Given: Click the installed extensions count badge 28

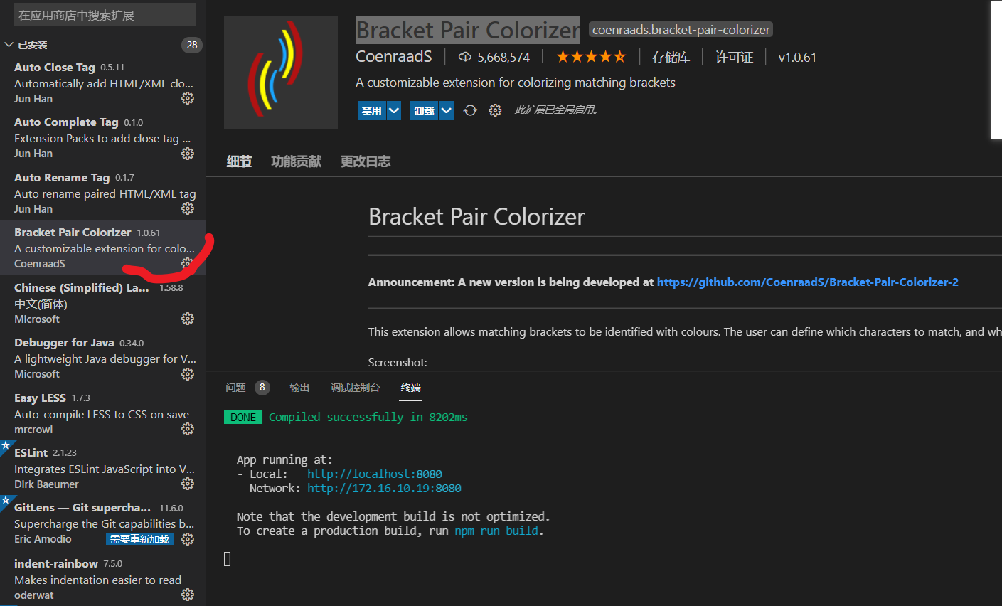Looking at the screenshot, I should 192,45.
